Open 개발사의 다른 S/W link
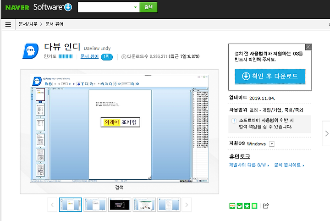Image resolution: width=330 pixels, height=221 pixels. tap(249, 165)
